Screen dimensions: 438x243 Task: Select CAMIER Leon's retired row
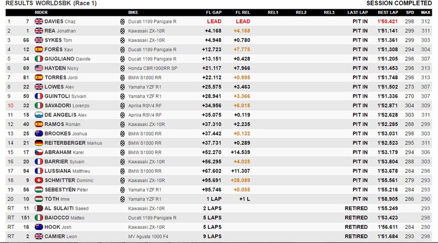click(219, 236)
